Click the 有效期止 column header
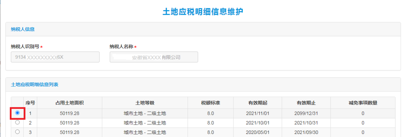 point(306,103)
